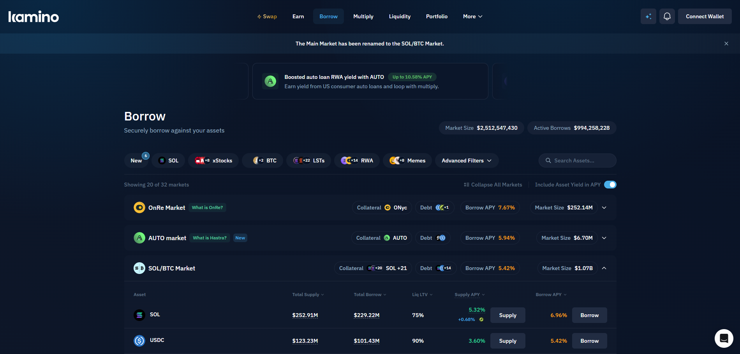Sort by Liq LTV column
Viewport: 740px width, 354px height.
click(x=422, y=295)
